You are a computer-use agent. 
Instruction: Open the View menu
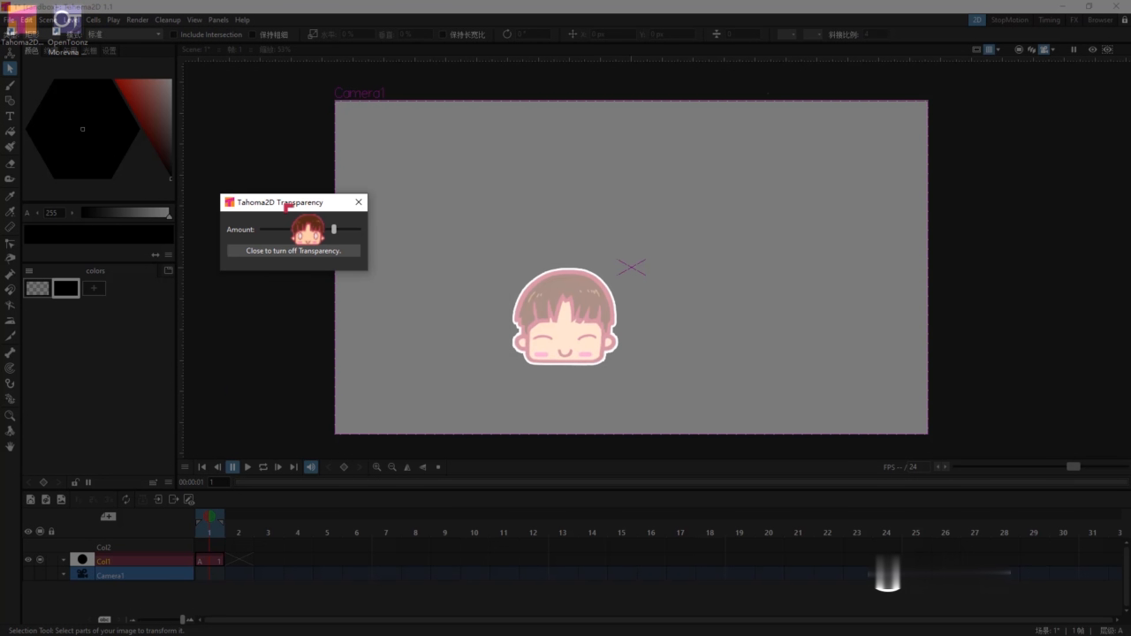pos(194,19)
